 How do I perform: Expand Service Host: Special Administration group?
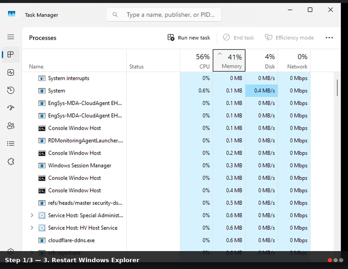pyautogui.click(x=32, y=215)
